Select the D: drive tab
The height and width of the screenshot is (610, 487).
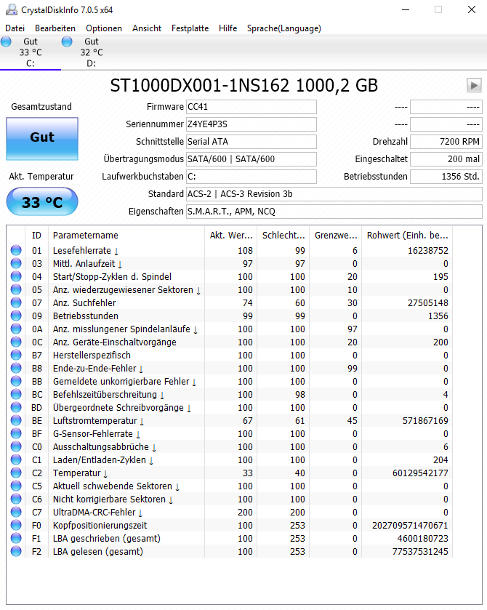point(92,52)
